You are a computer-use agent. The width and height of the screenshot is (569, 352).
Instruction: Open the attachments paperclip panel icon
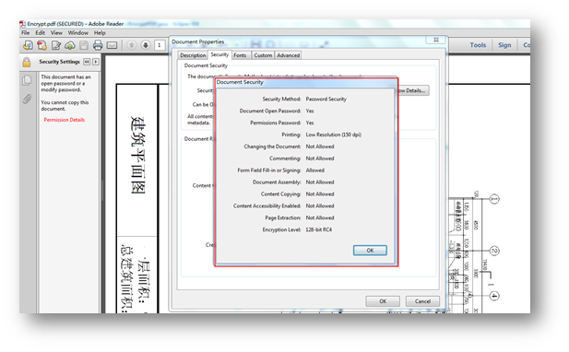[27, 99]
